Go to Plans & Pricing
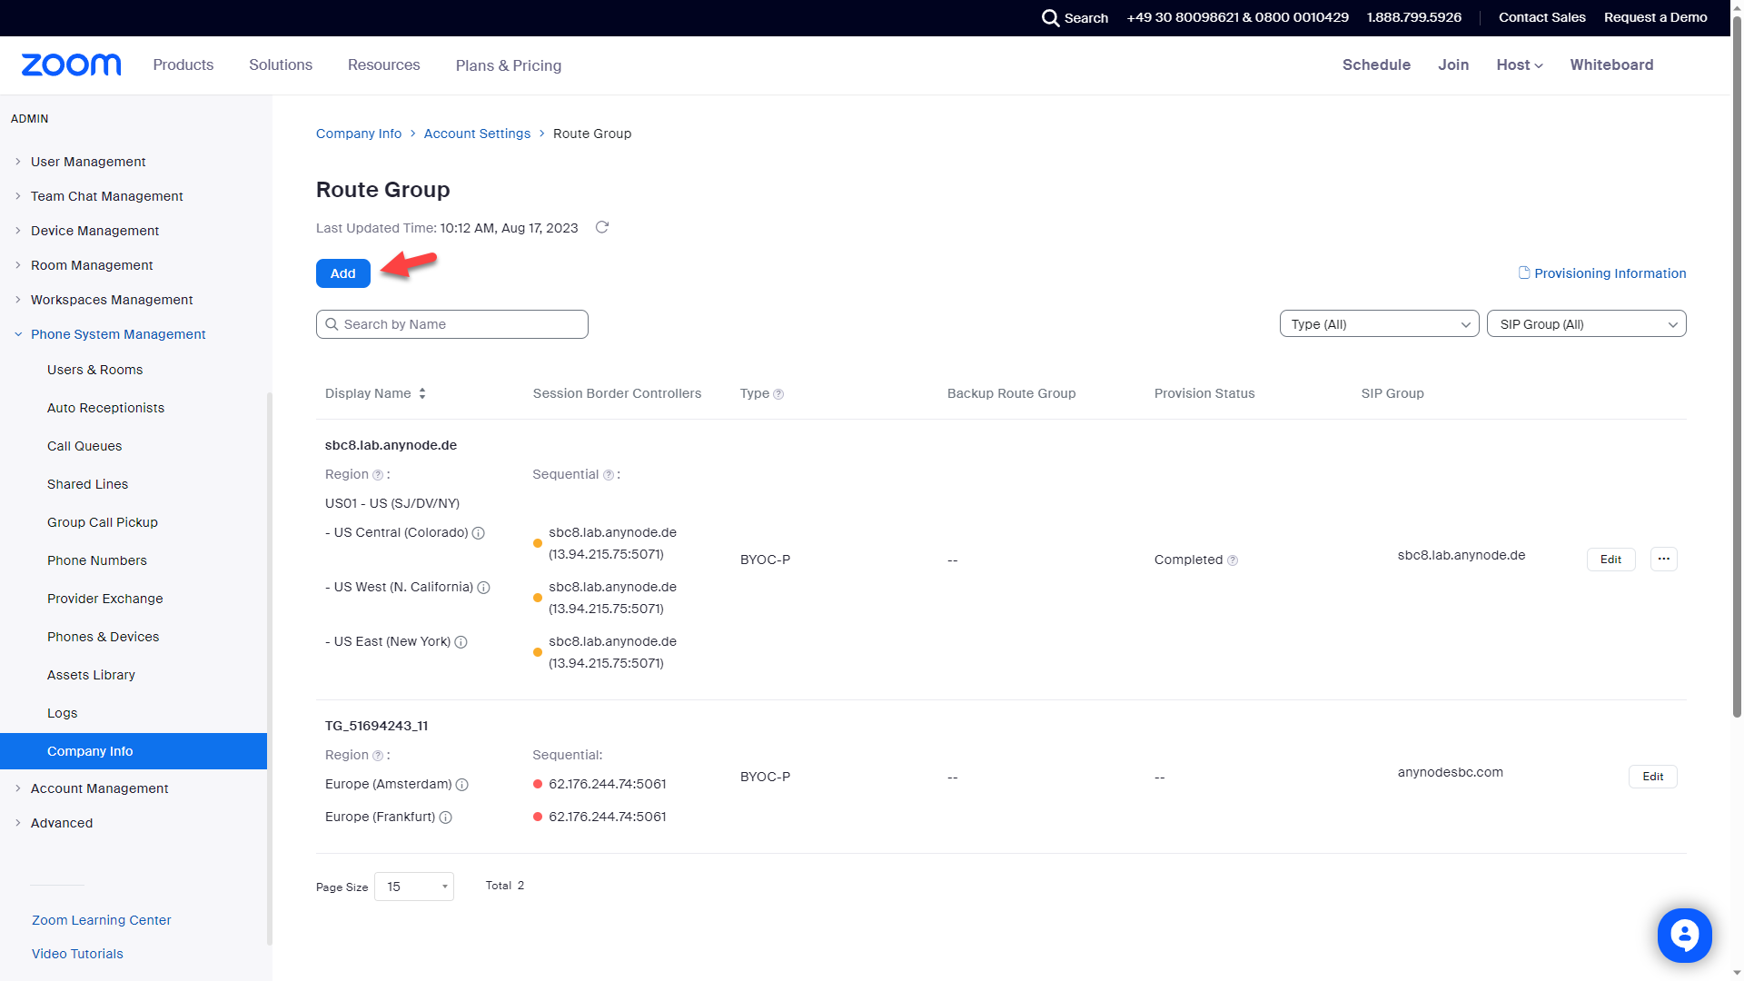 pos(509,65)
